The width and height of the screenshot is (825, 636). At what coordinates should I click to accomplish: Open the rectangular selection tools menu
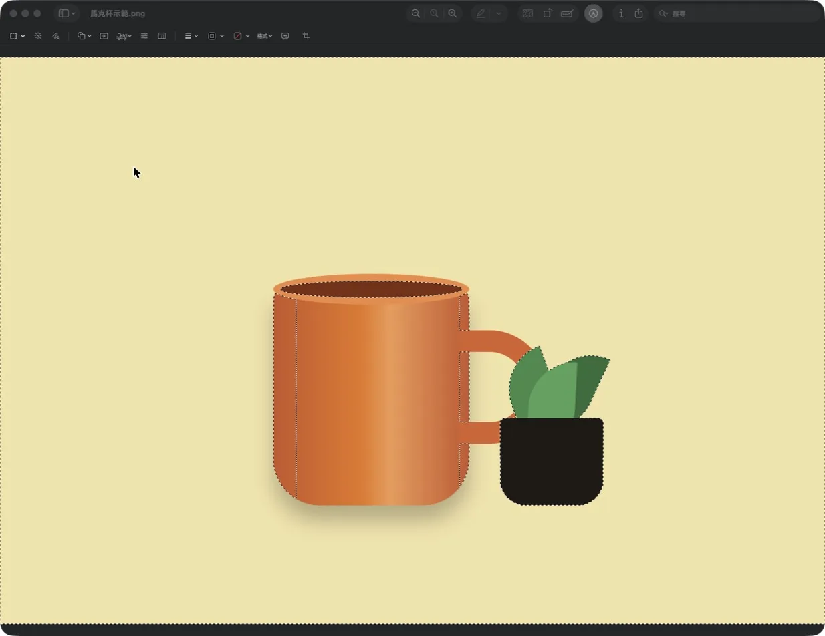(17, 36)
